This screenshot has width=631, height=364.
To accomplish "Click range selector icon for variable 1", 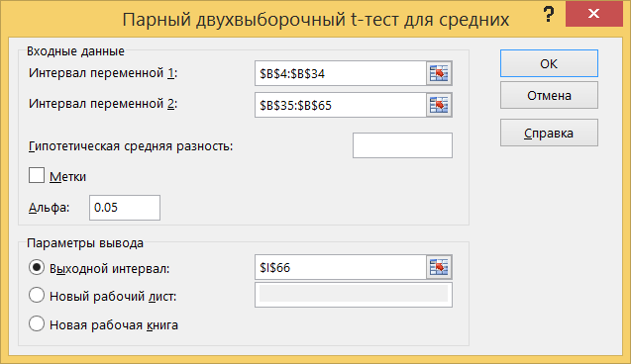I will click(x=439, y=73).
